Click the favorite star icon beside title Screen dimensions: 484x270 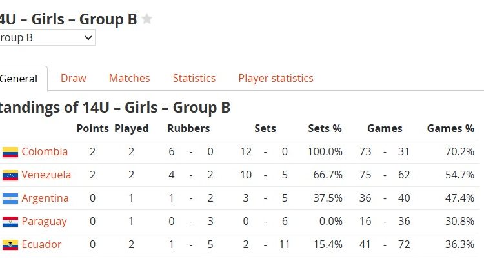coord(147,19)
